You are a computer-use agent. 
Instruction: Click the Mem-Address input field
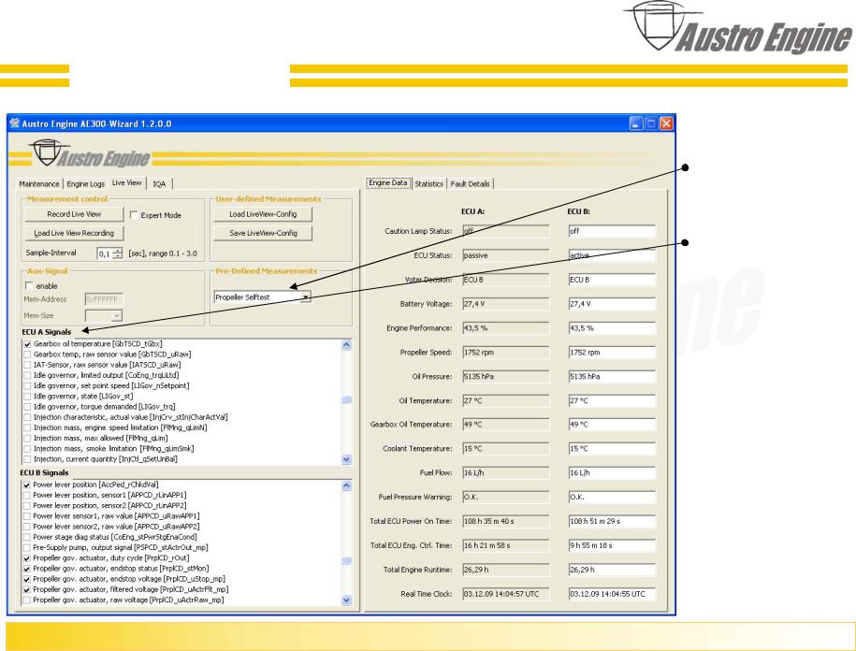click(104, 299)
